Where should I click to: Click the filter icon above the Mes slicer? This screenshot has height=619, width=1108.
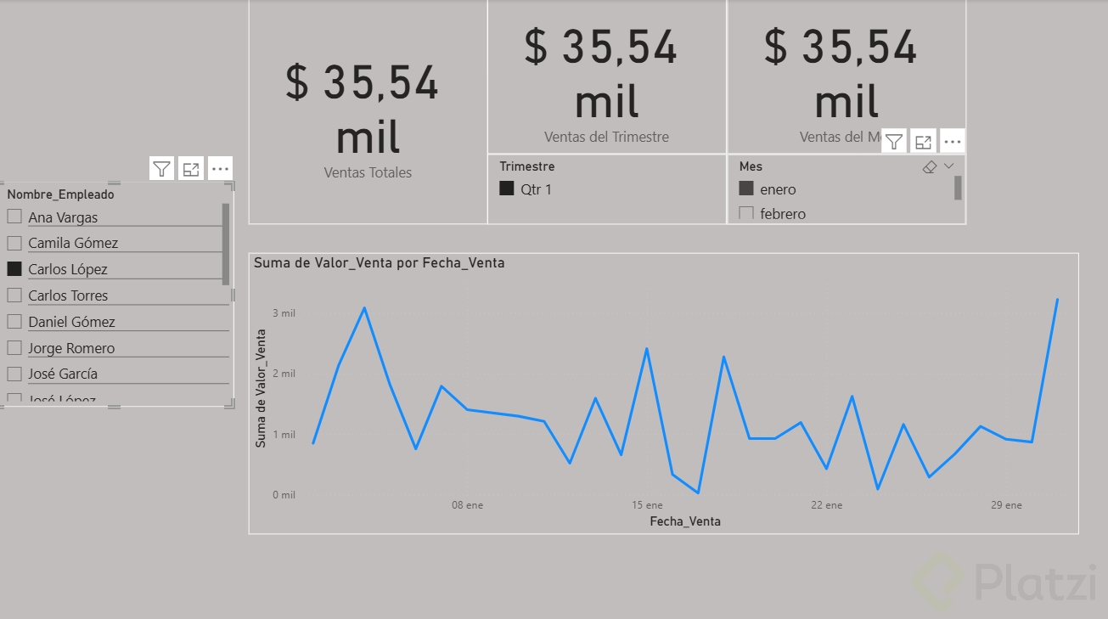(894, 142)
